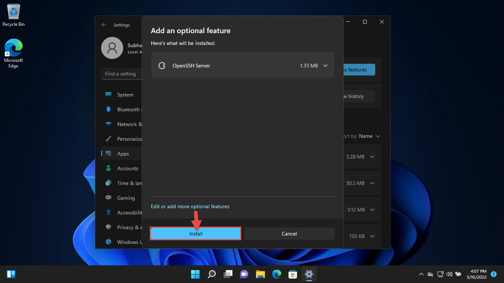Click the Install button
This screenshot has width=504, height=283.
click(x=195, y=233)
